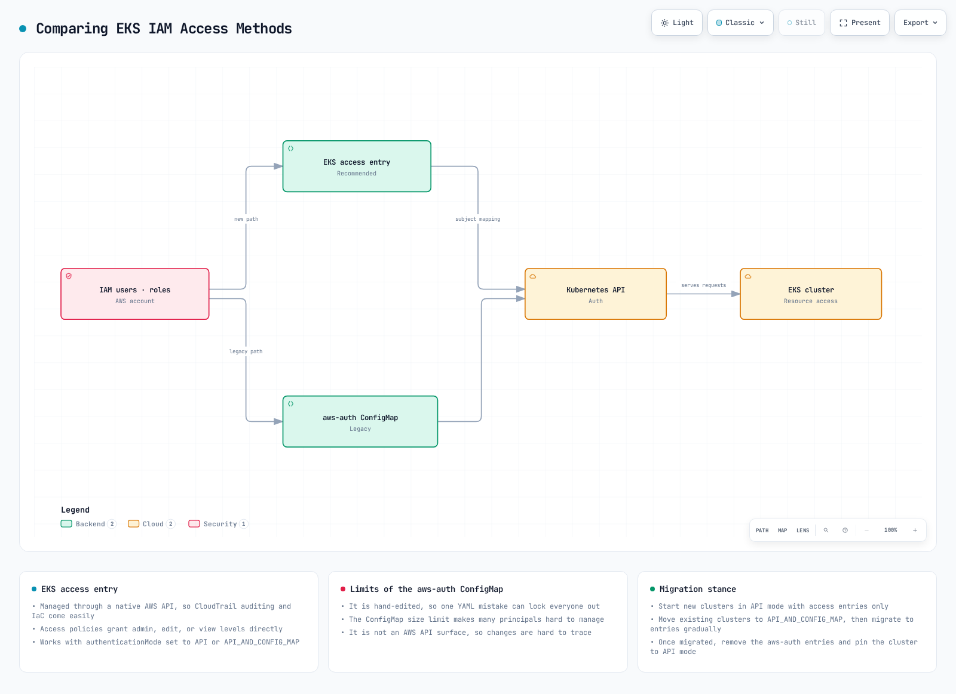The height and width of the screenshot is (694, 956).
Task: Click the diagram title 'Comparing EKS IAM Access Methods'
Action: [x=164, y=29]
